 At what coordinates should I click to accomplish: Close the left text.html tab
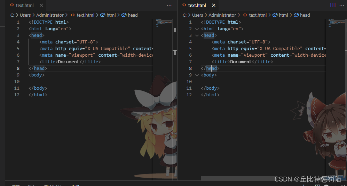click(x=41, y=5)
